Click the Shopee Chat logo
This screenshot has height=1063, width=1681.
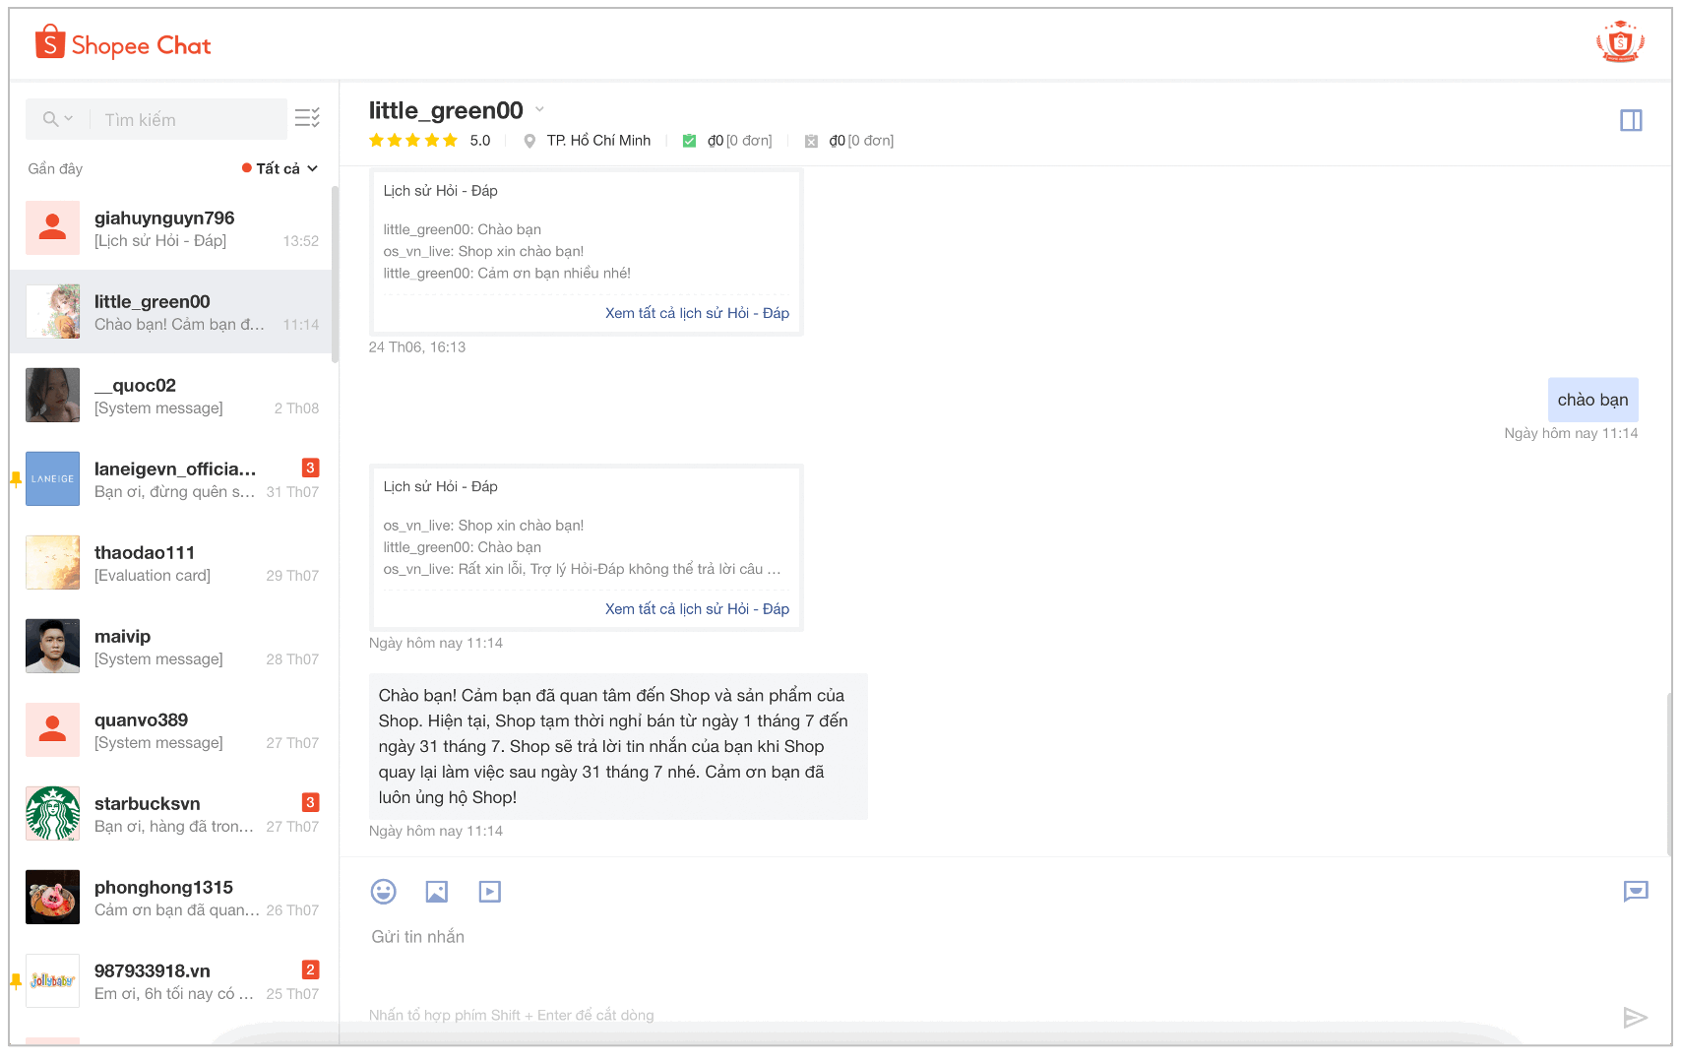point(121,43)
